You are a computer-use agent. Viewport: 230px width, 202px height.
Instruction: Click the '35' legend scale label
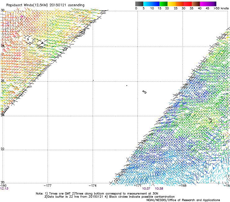pyautogui.click(x=191, y=8)
